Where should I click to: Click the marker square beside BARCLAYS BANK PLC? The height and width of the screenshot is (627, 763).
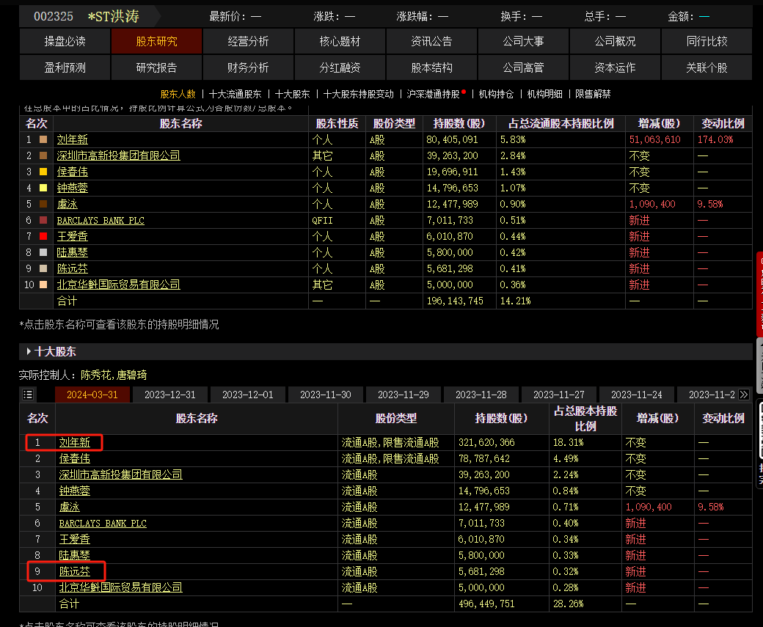point(43,220)
